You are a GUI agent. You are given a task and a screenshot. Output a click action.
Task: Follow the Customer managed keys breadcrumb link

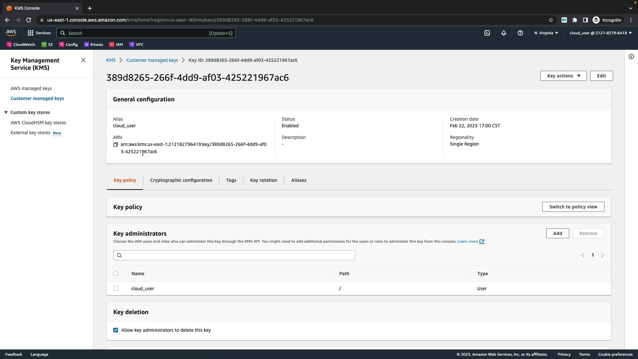pyautogui.click(x=152, y=60)
